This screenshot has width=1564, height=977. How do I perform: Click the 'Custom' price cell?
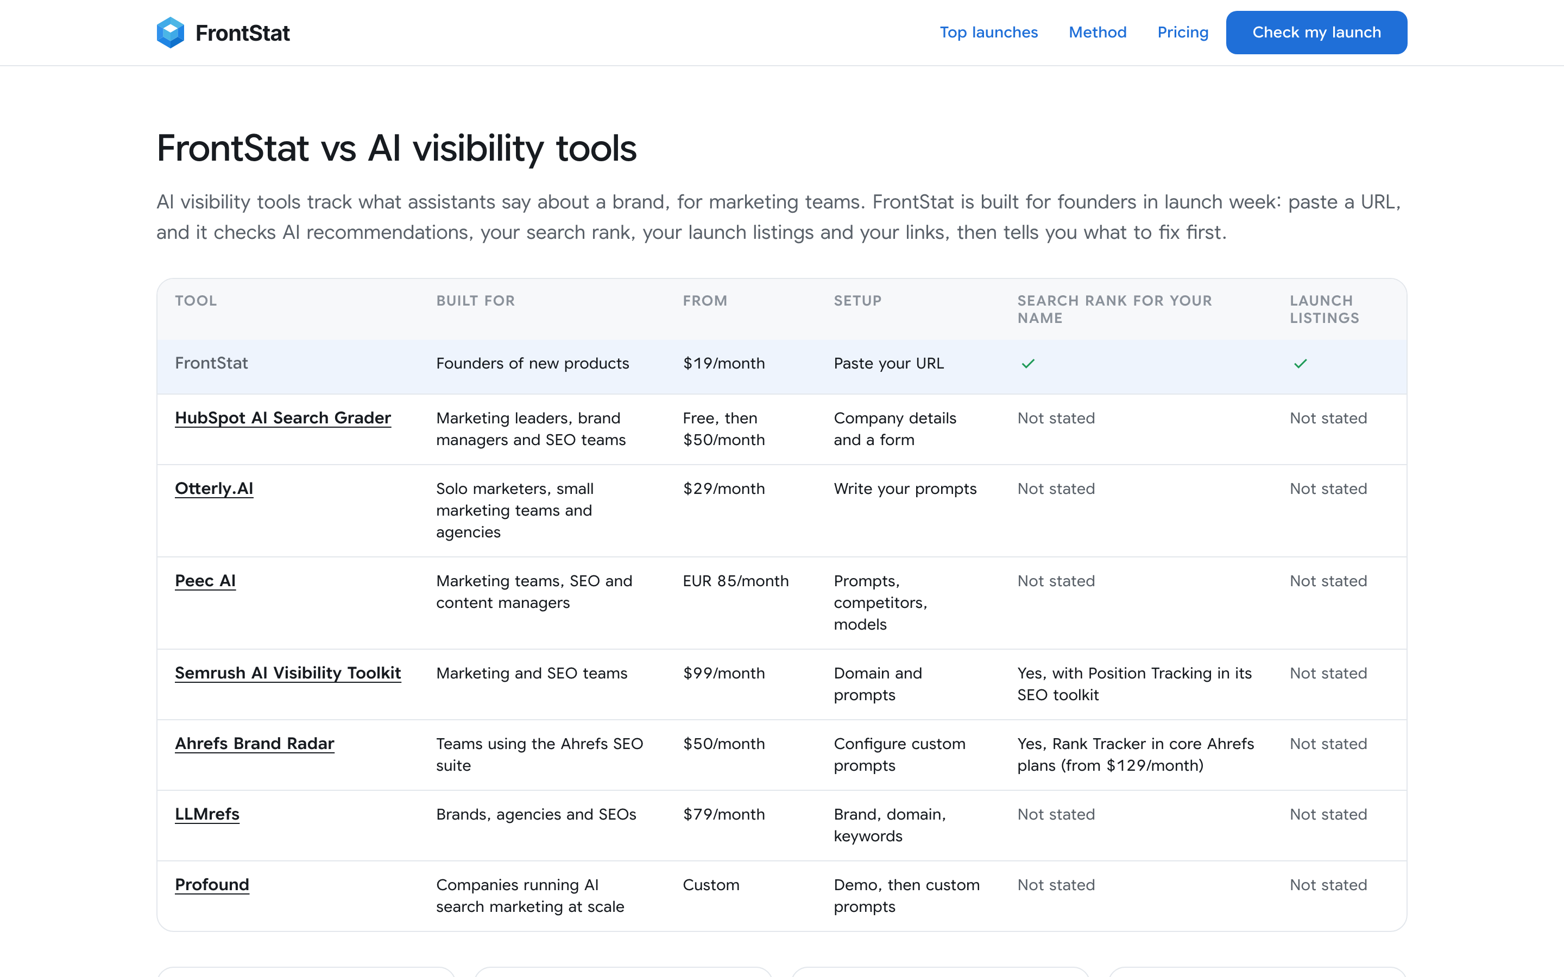click(x=711, y=885)
